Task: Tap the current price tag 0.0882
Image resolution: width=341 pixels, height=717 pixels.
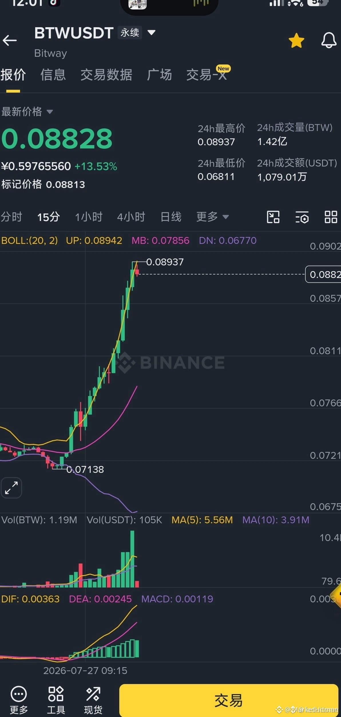Action: pyautogui.click(x=324, y=275)
